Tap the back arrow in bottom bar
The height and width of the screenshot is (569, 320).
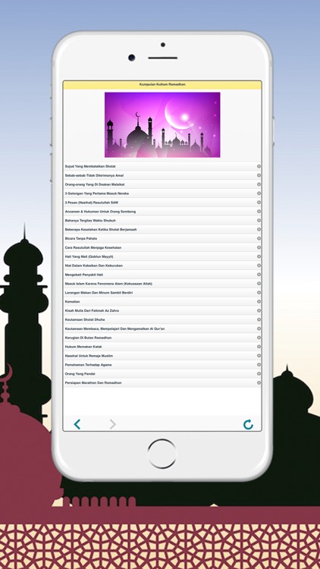coord(77,424)
